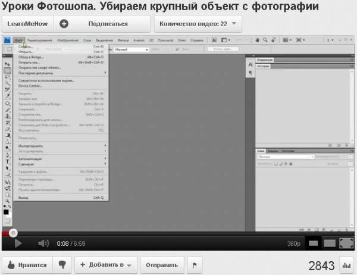Click the Подписаться subscribe button

tap(102, 24)
